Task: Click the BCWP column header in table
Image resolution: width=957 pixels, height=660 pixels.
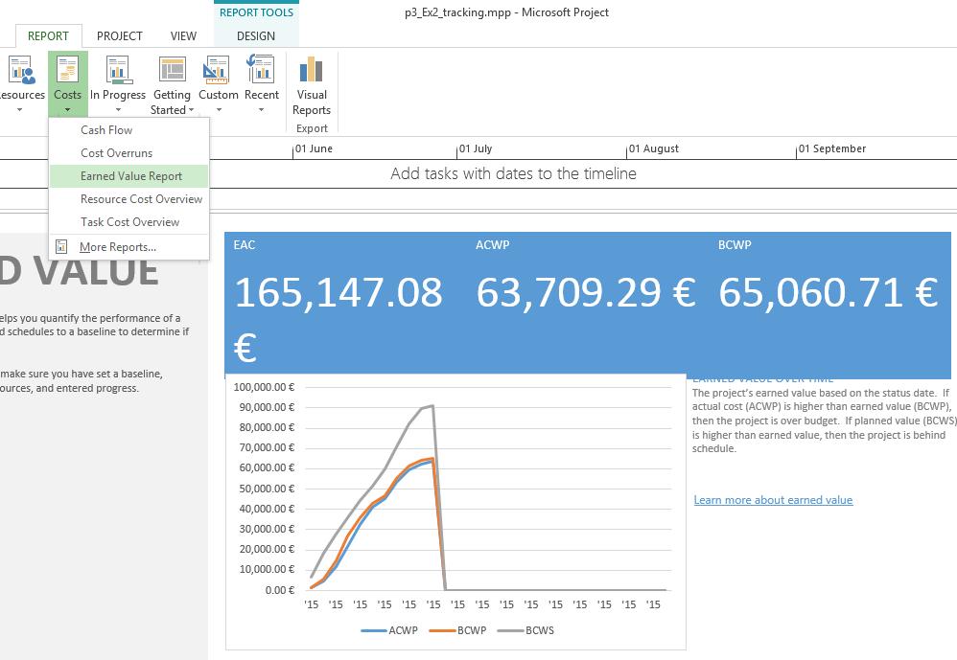Action: (x=735, y=245)
